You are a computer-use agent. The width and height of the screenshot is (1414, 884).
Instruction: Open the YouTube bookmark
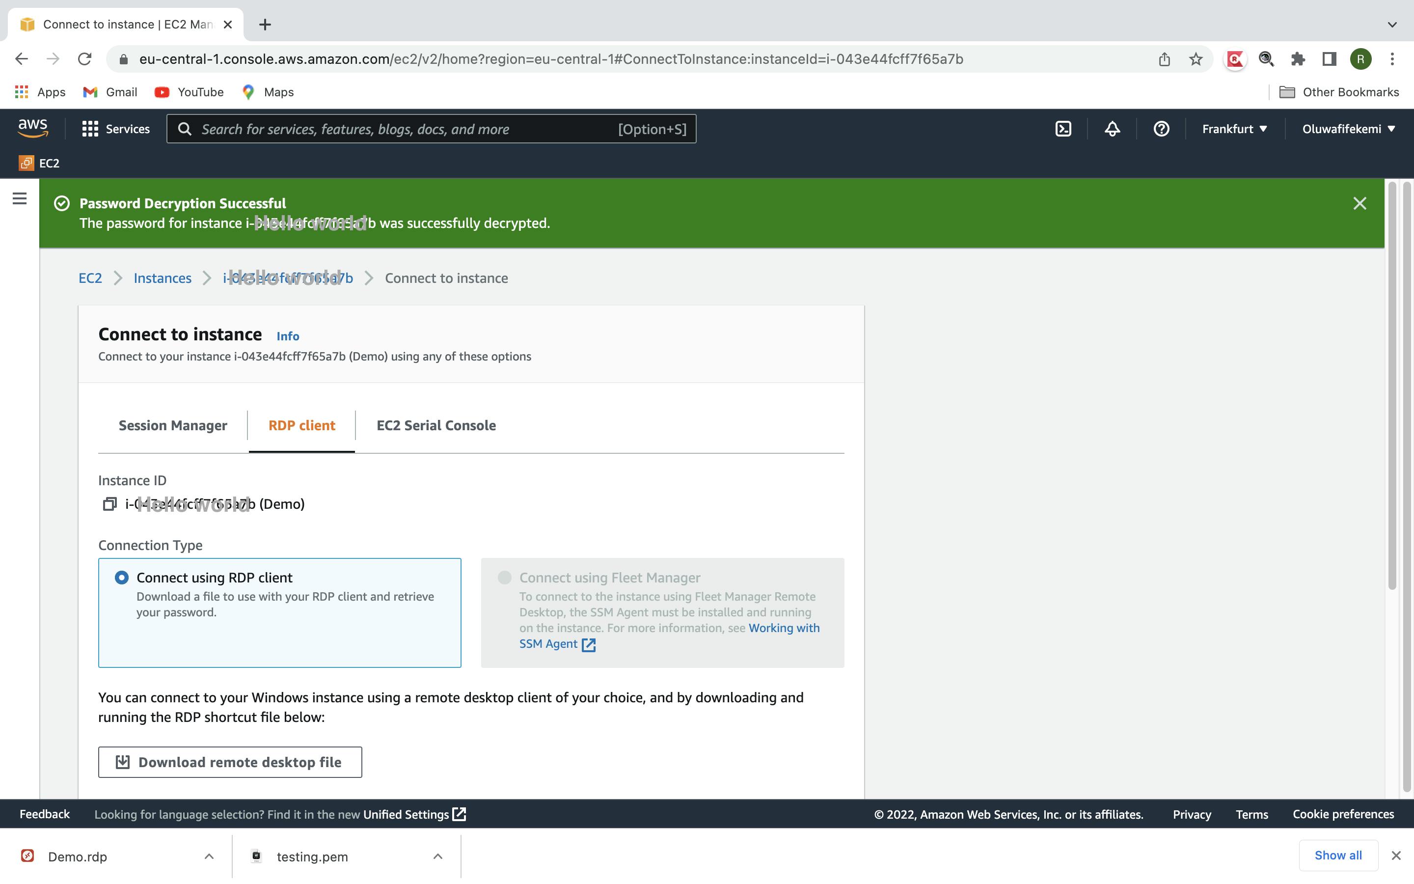(x=189, y=92)
